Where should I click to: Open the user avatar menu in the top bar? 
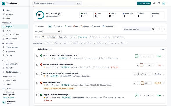tap(165, 3)
